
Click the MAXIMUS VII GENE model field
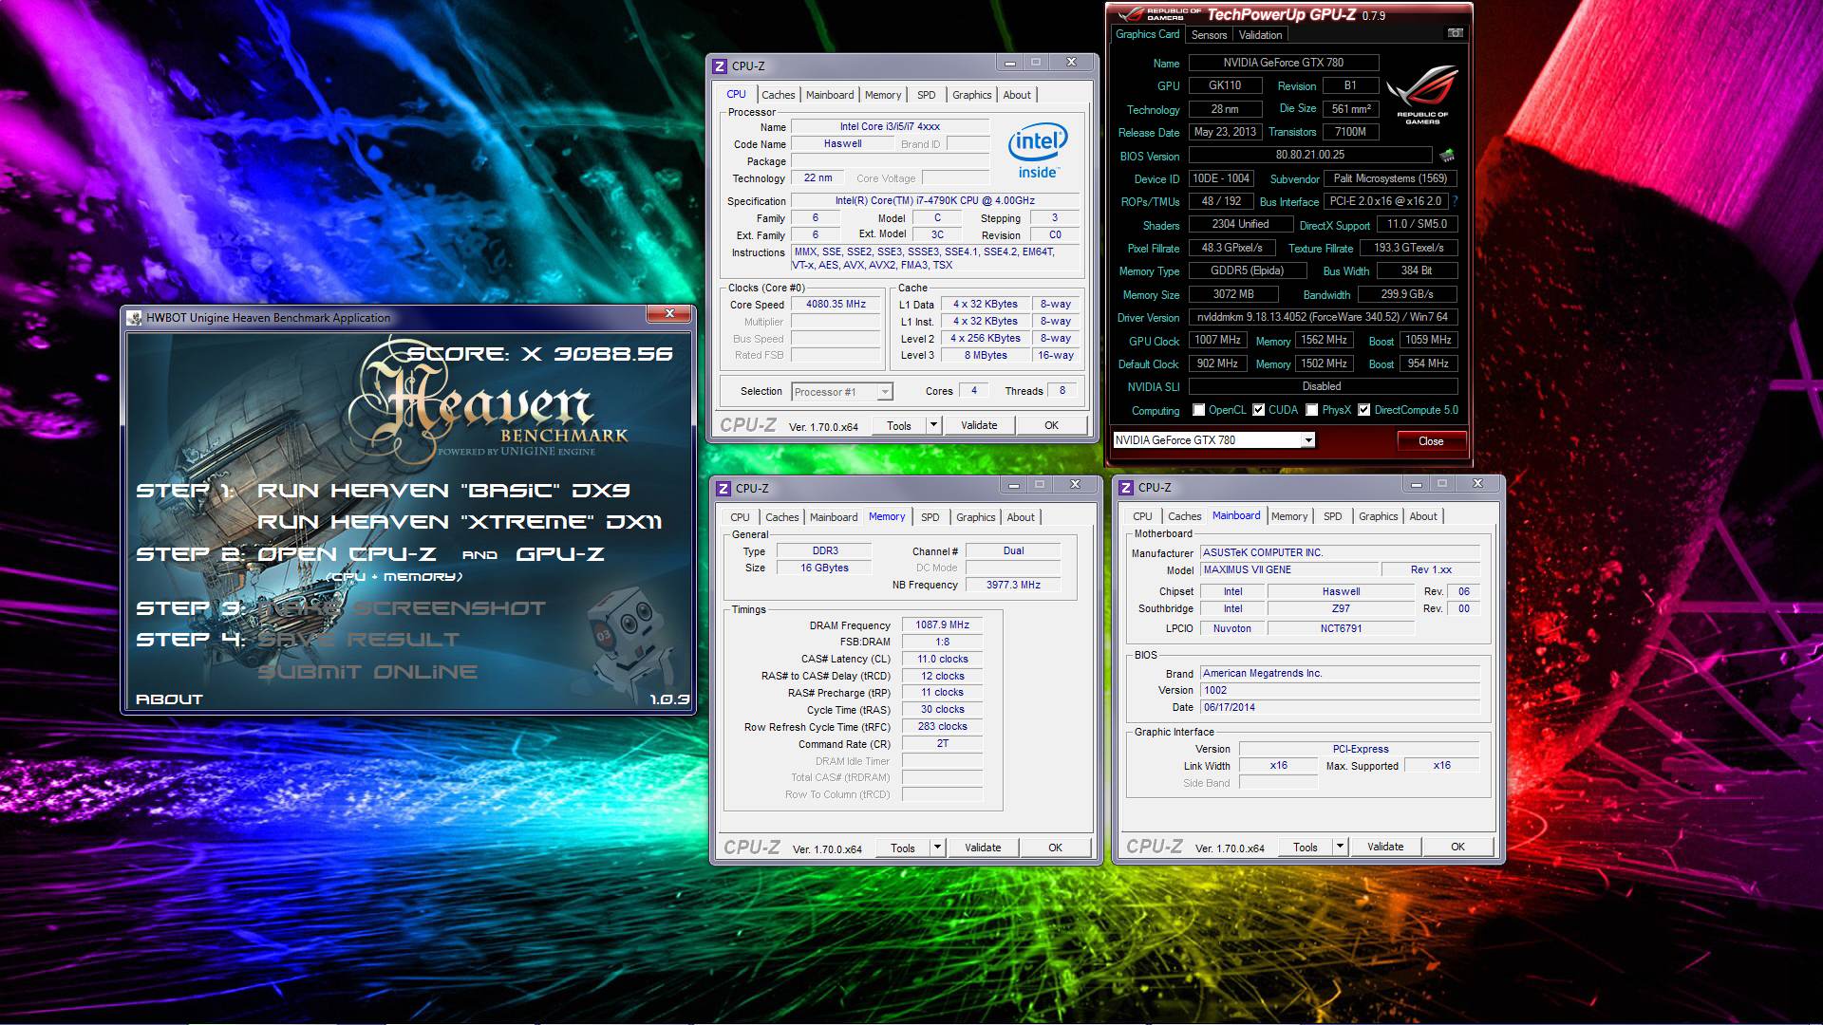pyautogui.click(x=1288, y=569)
